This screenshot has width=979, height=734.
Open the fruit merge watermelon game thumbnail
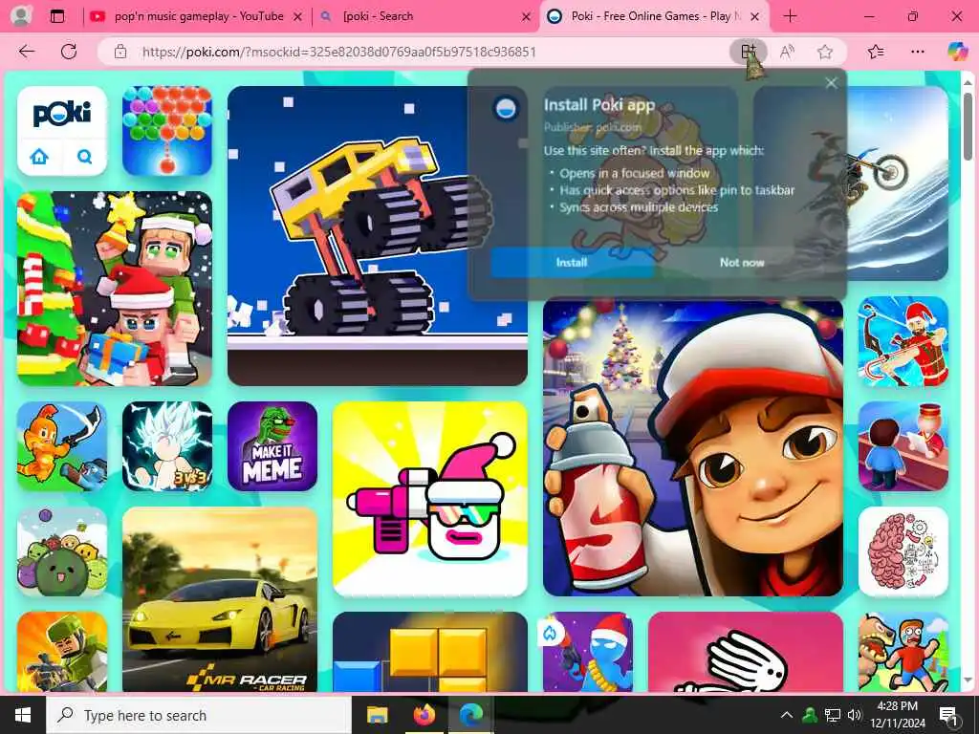coord(62,551)
